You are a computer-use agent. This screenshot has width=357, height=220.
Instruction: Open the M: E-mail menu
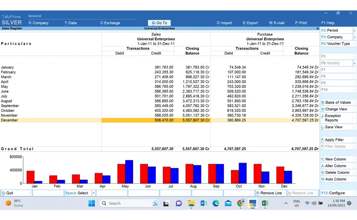[x=277, y=23]
